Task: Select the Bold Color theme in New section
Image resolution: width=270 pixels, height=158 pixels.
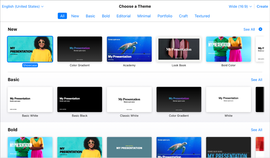Action: (229, 49)
